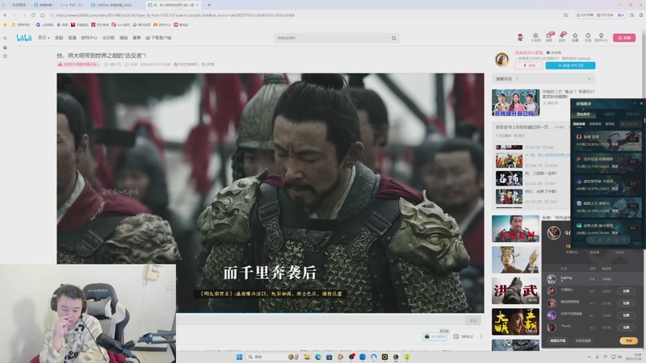Click the 拉黑 button in Thechy's row
Screen dimensions: 646x363
coord(626,328)
